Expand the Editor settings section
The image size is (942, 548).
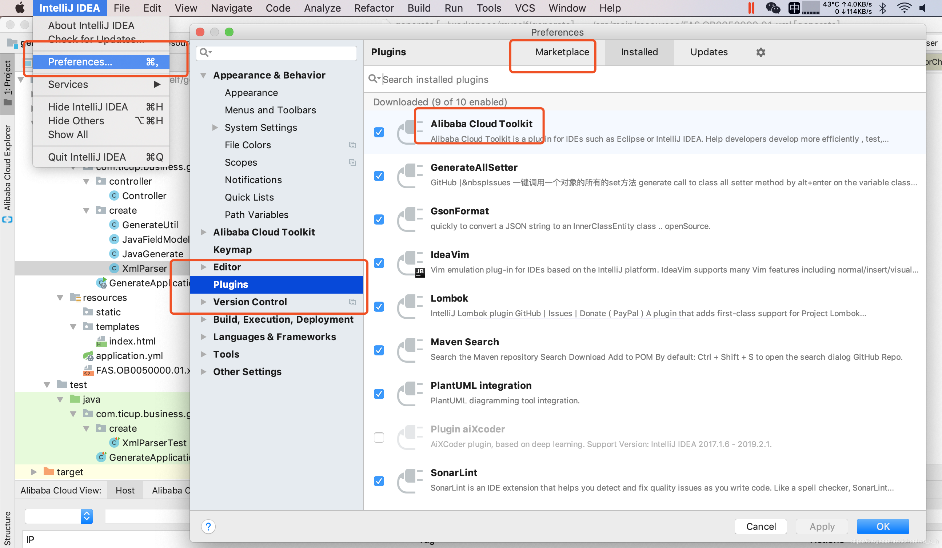tap(203, 267)
